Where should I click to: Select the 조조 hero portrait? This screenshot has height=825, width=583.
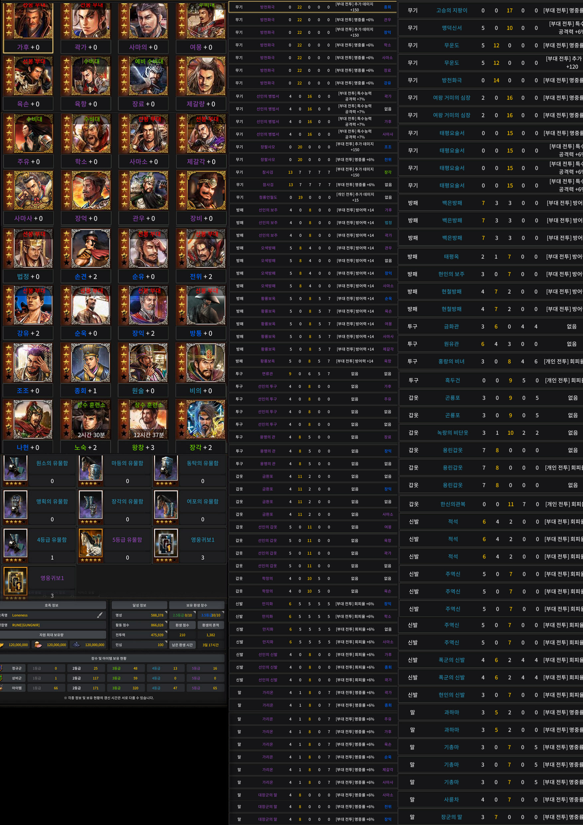[x=33, y=363]
